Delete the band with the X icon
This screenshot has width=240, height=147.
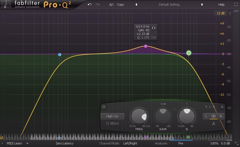[x=222, y=107]
